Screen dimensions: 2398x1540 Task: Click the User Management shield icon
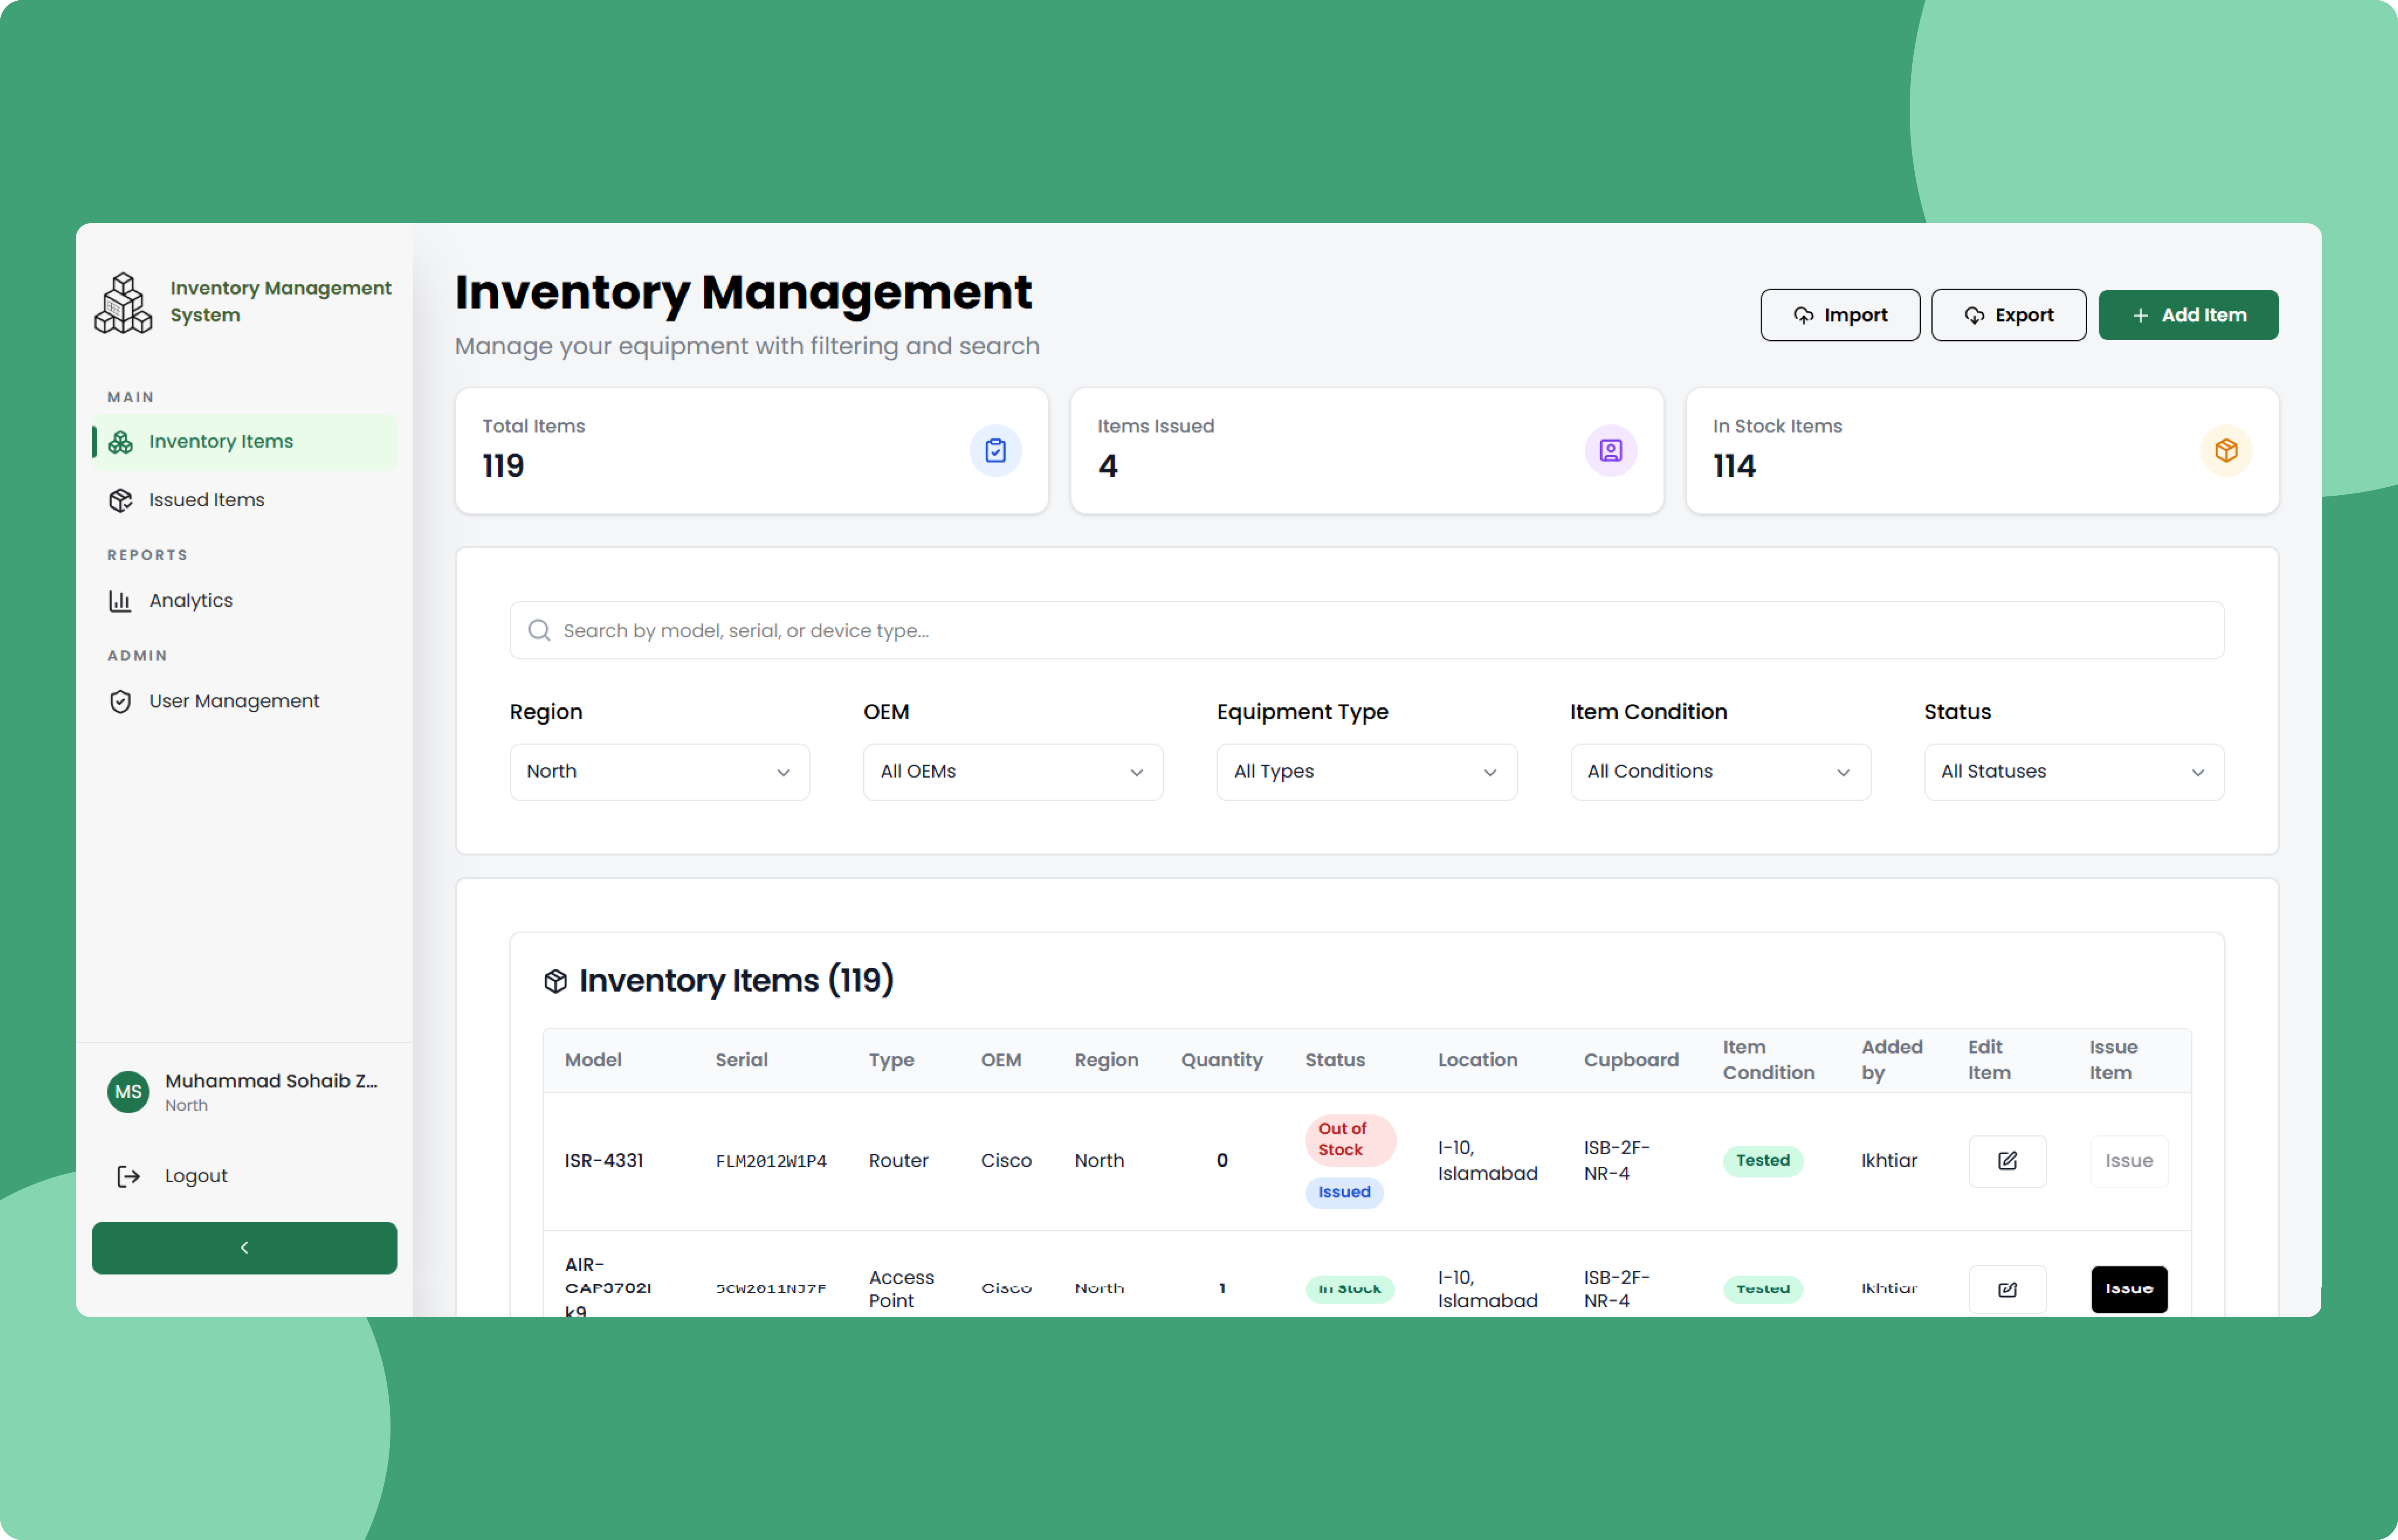120,702
